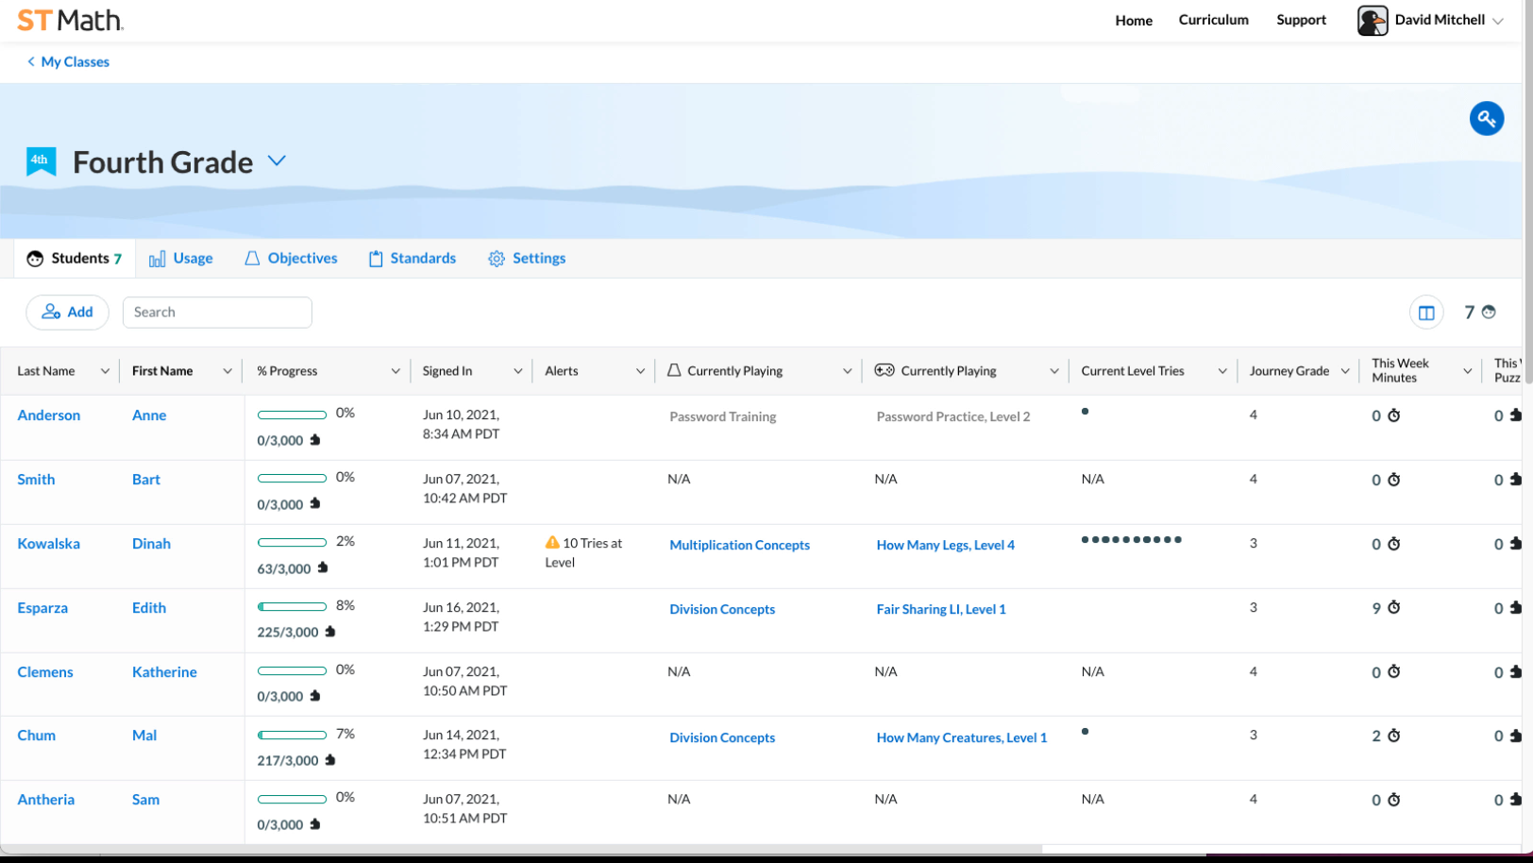
Task: Click the warning alert icon for Dinah
Action: point(552,543)
